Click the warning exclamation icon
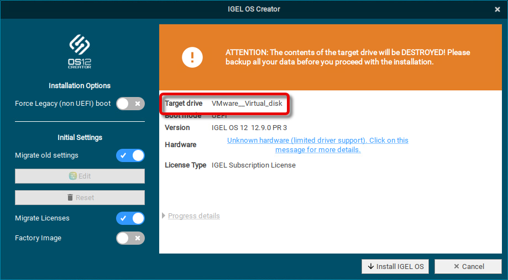Screen dimensions: 508x280 pos(192,57)
